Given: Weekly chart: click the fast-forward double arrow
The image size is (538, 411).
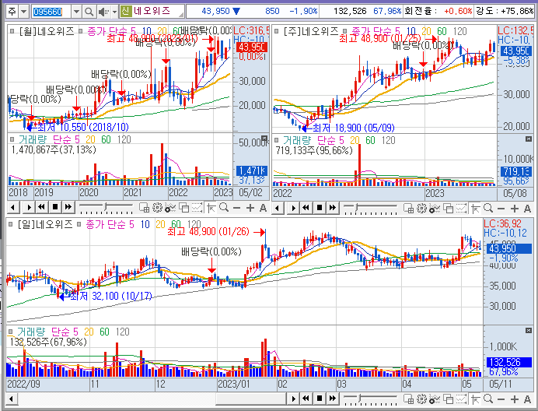Looking at the screenshot, I should coord(333,208).
